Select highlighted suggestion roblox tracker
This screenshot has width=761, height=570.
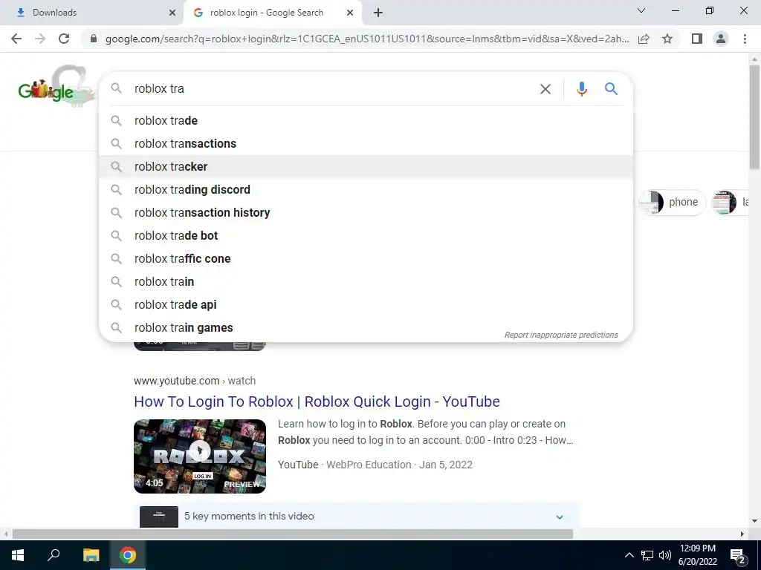pyautogui.click(x=366, y=167)
